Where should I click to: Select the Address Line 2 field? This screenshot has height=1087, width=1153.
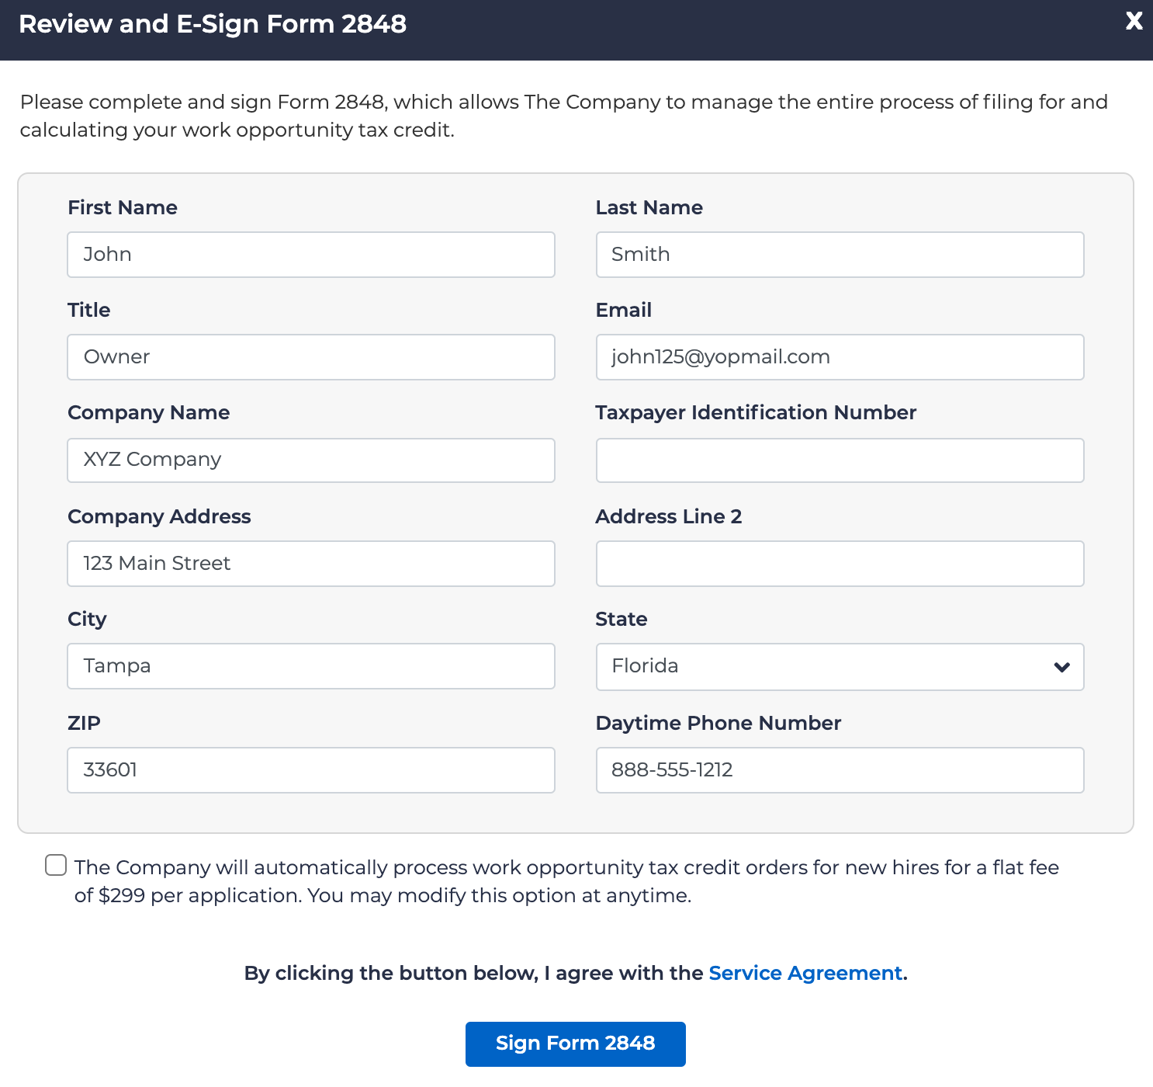(x=839, y=564)
